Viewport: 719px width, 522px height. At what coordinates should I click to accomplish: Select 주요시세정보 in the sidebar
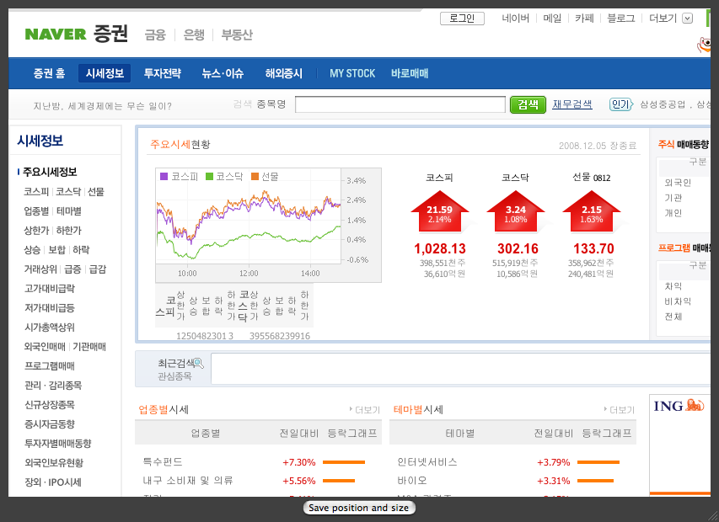click(50, 172)
